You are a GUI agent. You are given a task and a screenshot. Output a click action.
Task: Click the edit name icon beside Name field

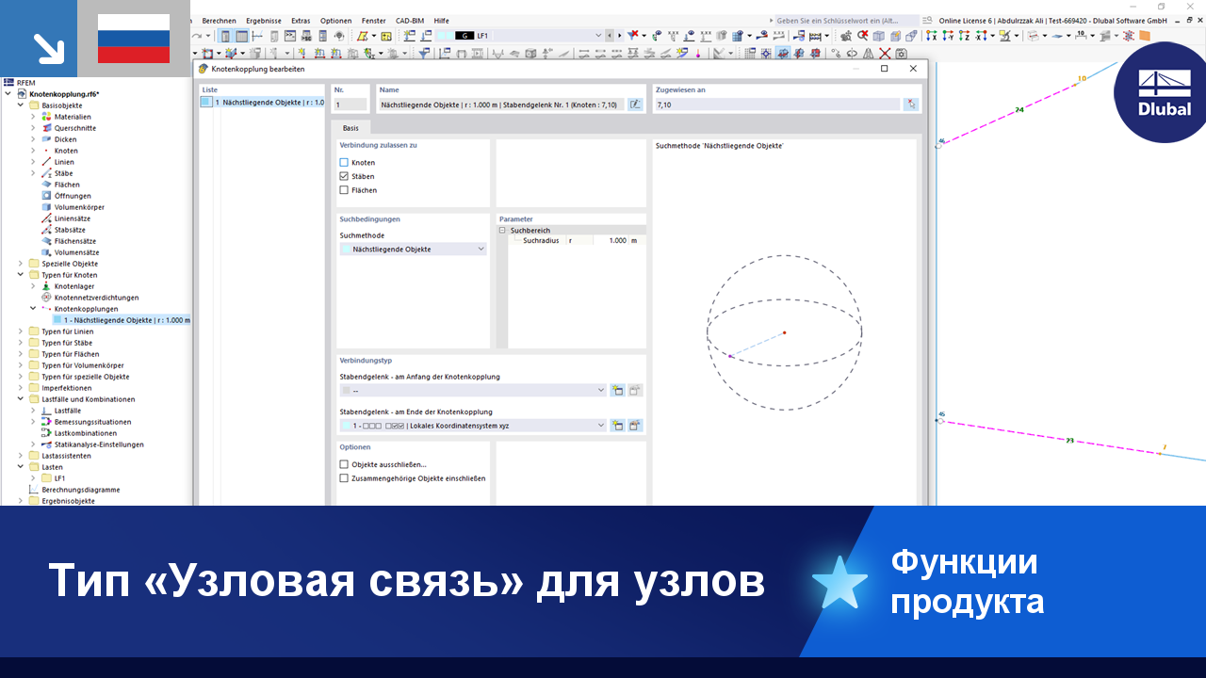click(635, 105)
